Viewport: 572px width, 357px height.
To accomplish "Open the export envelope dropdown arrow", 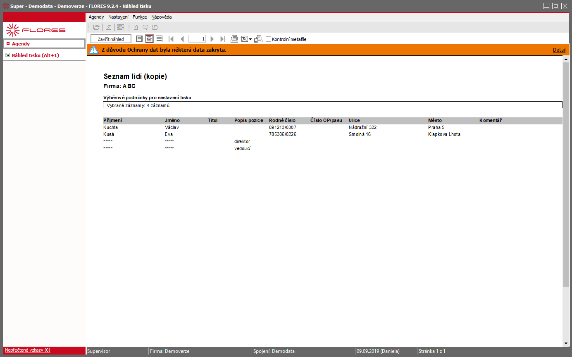I will (250, 39).
